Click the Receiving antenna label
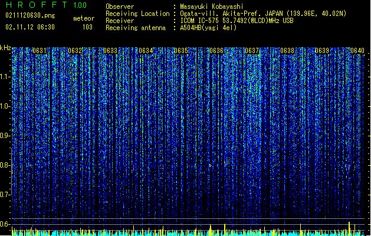 136,28
